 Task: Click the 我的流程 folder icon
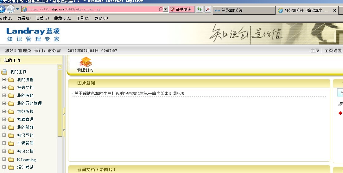(x=11, y=80)
